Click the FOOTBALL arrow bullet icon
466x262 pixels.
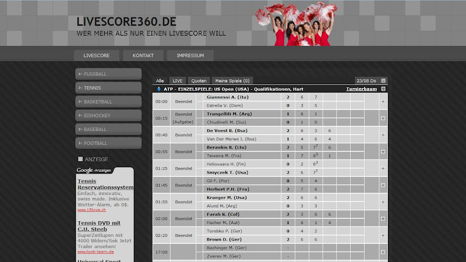[80, 143]
